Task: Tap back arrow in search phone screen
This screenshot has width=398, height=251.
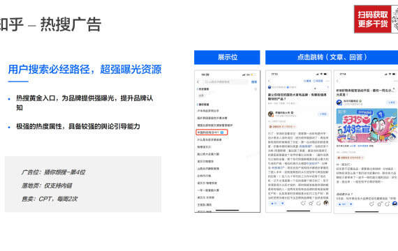Action: point(198,82)
